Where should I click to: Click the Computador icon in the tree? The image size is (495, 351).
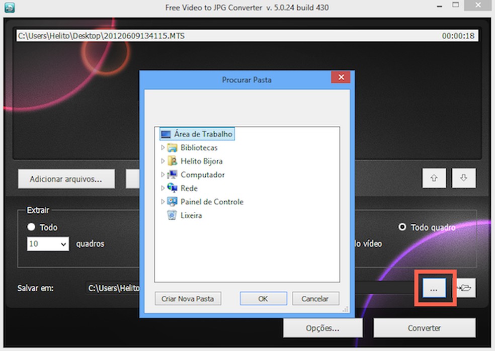pos(172,174)
